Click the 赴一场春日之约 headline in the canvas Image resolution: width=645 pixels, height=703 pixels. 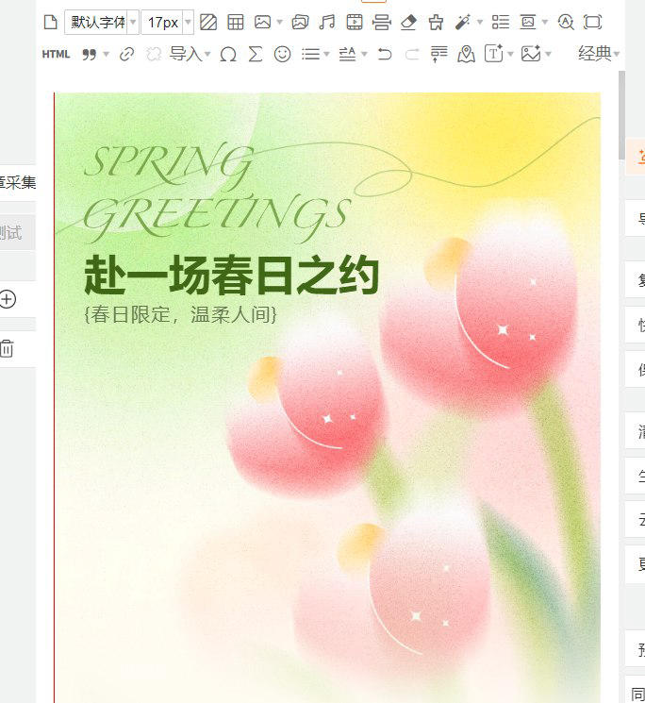click(231, 276)
